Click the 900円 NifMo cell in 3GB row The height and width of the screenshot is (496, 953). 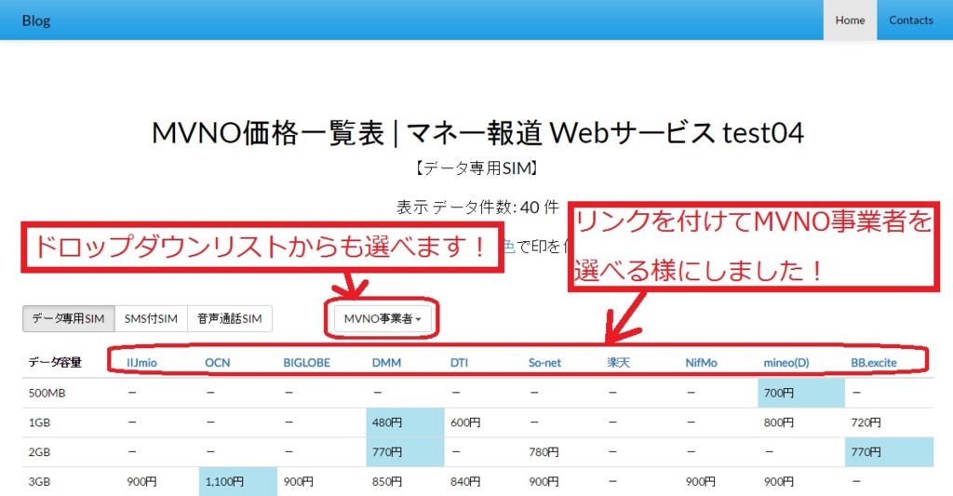click(x=701, y=481)
